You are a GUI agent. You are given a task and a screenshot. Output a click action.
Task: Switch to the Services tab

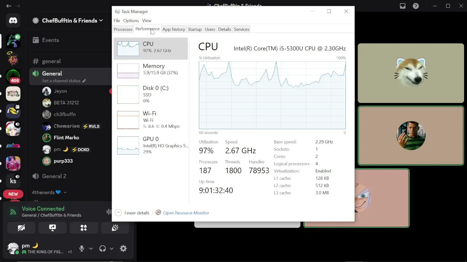tap(242, 29)
